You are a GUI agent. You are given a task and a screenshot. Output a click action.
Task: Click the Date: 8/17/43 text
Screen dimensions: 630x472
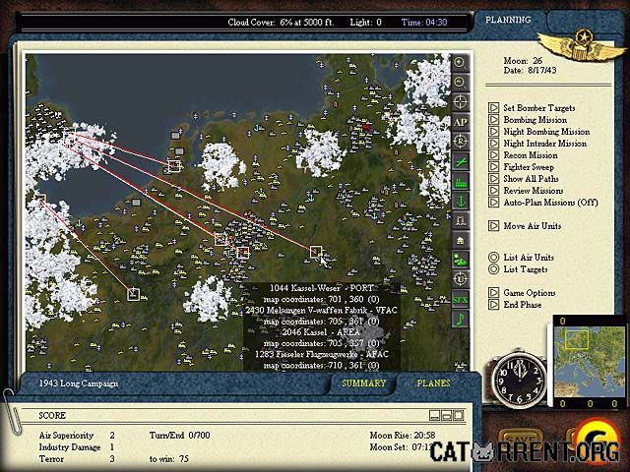[530, 70]
